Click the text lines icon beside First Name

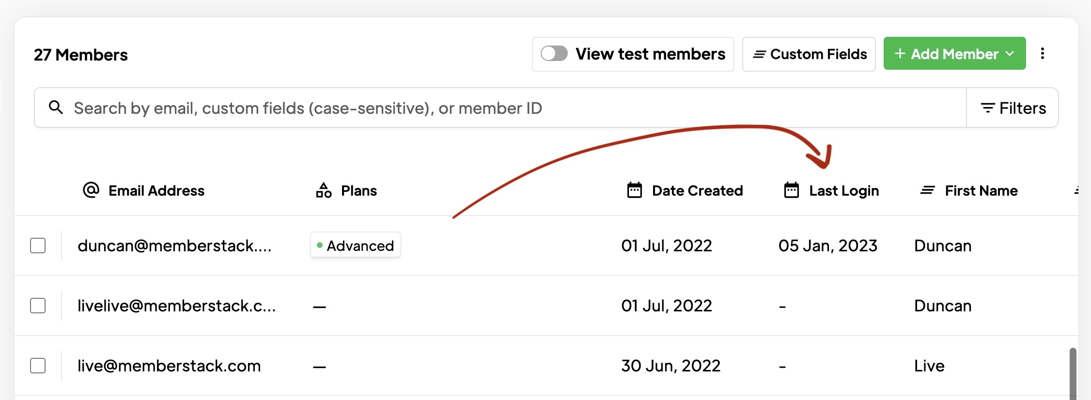[x=927, y=190]
